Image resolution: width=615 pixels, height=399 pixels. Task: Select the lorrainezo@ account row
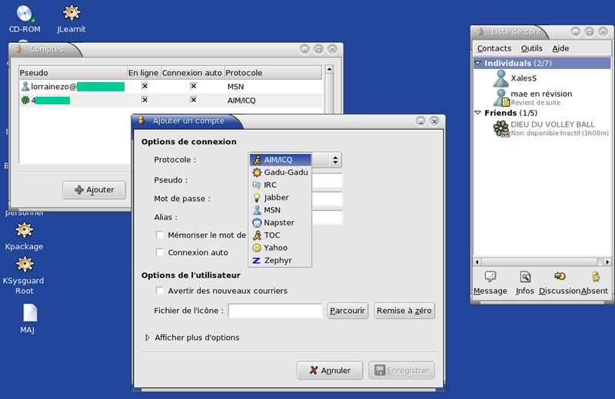point(171,86)
